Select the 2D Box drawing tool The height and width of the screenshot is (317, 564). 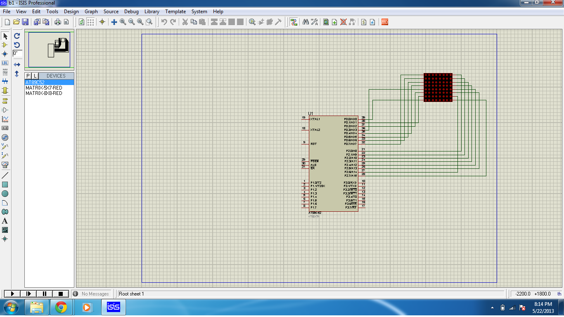[x=5, y=185]
